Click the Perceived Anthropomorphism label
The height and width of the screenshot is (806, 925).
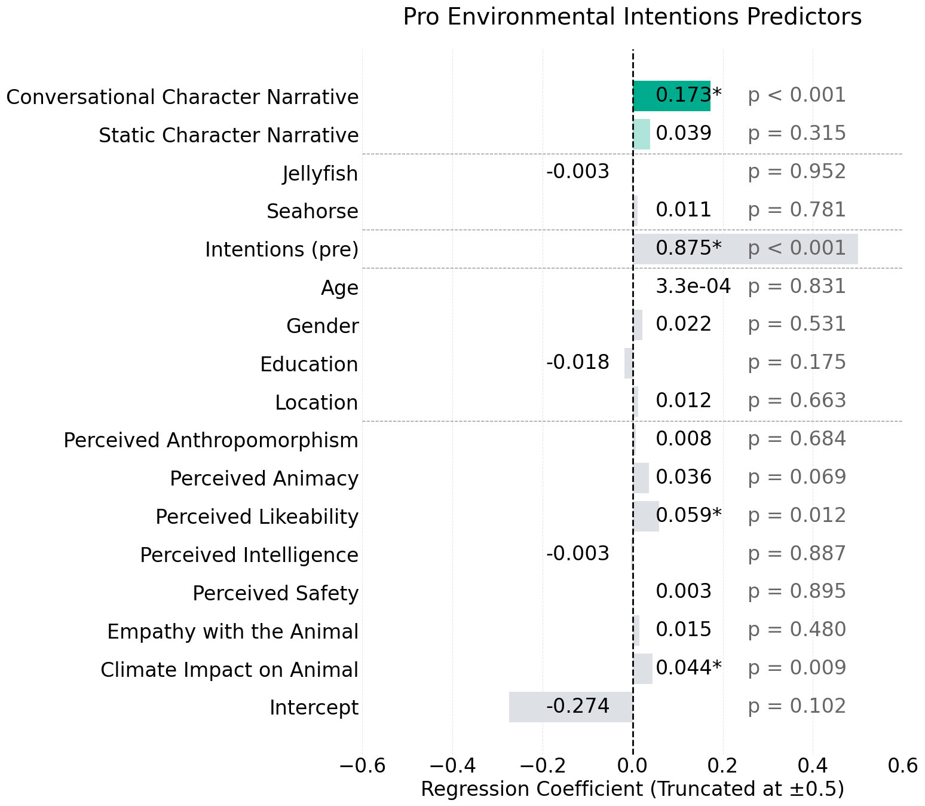click(211, 441)
